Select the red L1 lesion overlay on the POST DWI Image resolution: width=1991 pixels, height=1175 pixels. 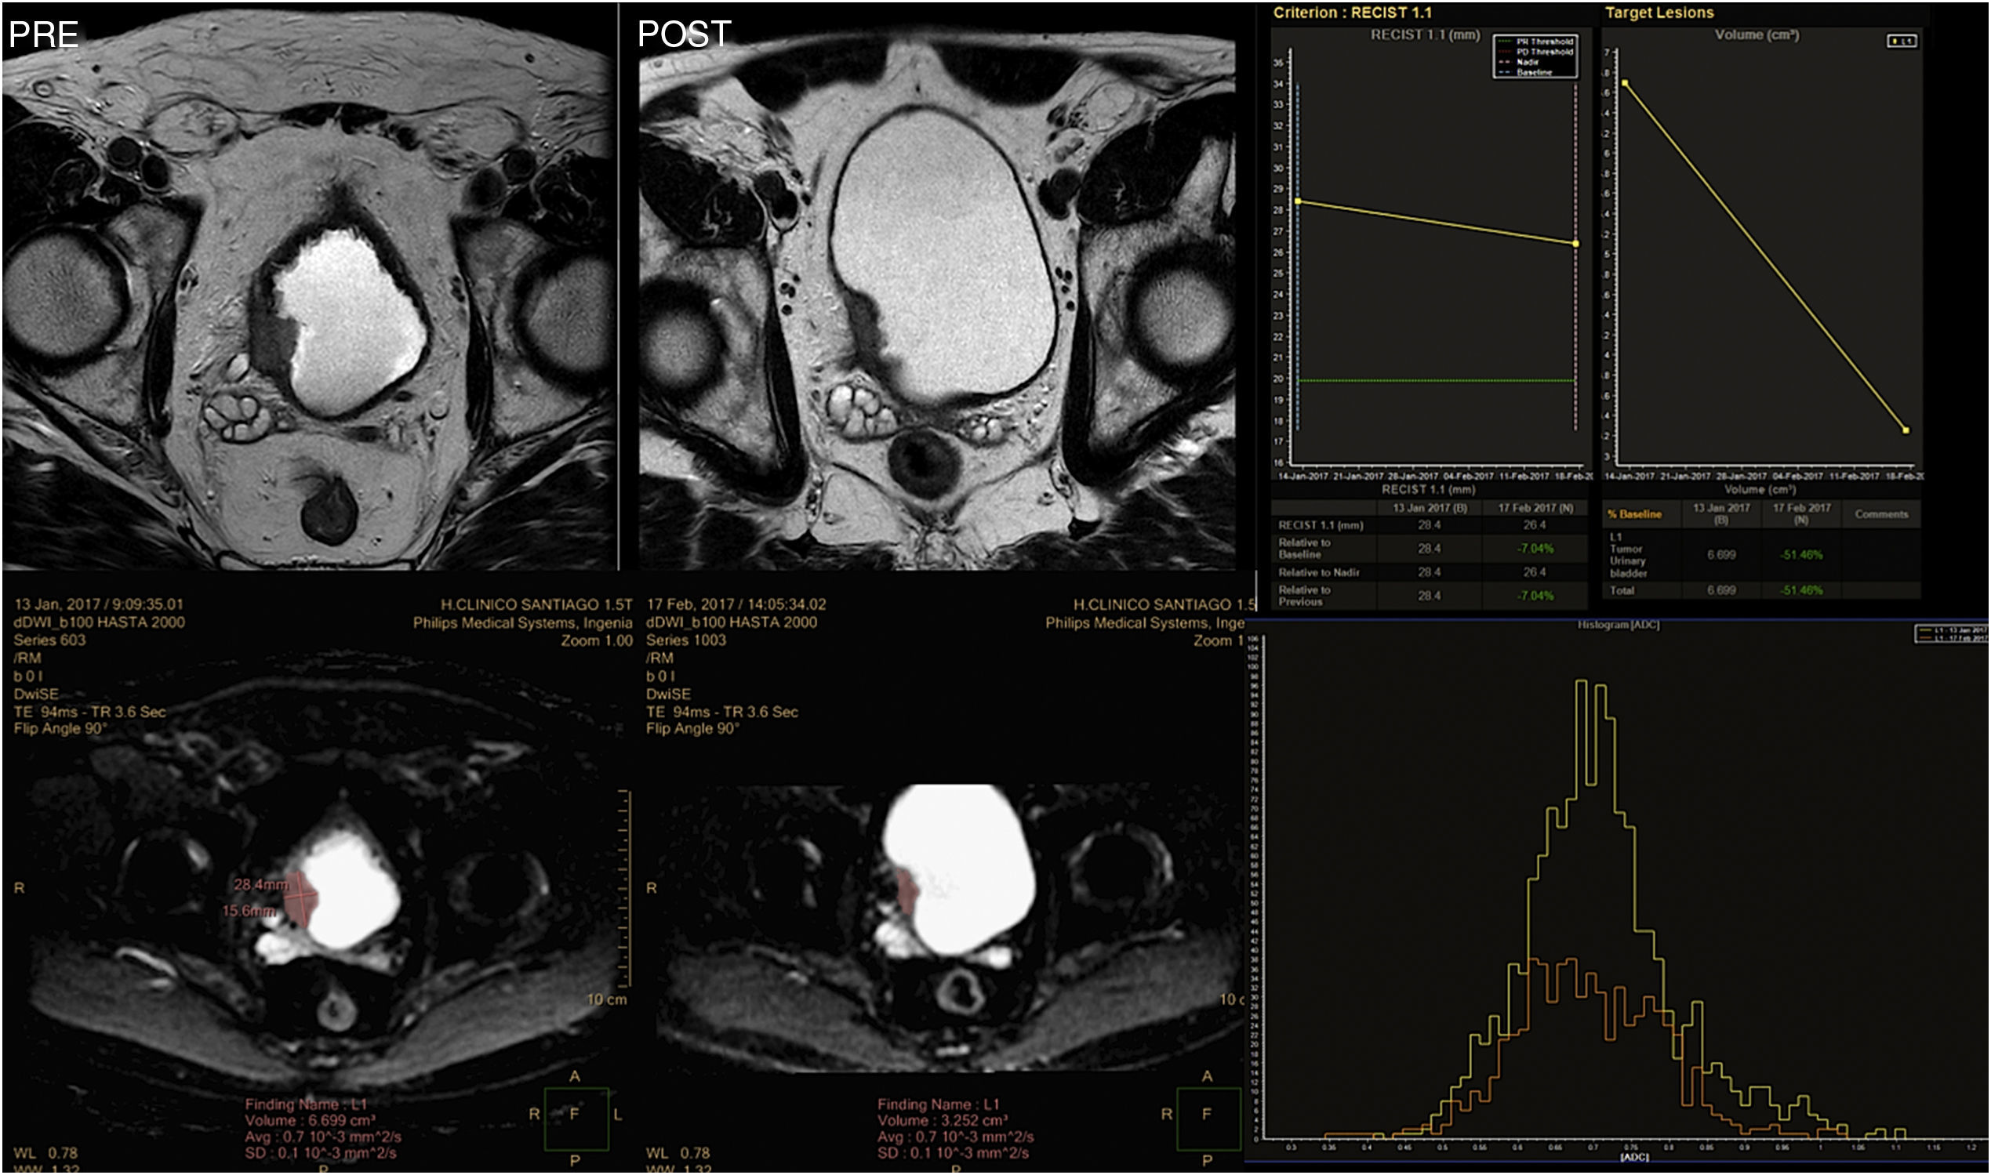[x=906, y=892]
